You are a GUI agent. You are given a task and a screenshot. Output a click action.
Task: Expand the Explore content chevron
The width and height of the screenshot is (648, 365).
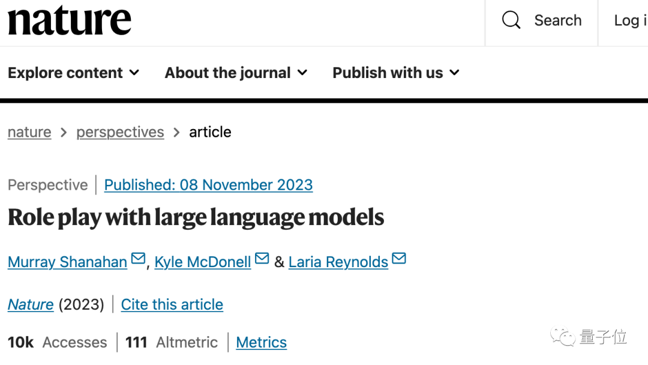click(x=134, y=73)
